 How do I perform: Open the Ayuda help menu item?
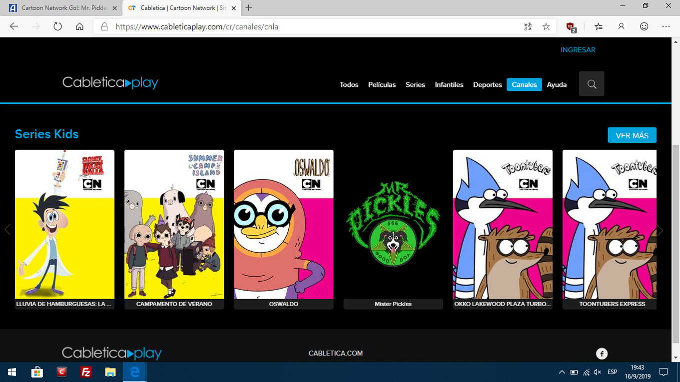pyautogui.click(x=557, y=85)
